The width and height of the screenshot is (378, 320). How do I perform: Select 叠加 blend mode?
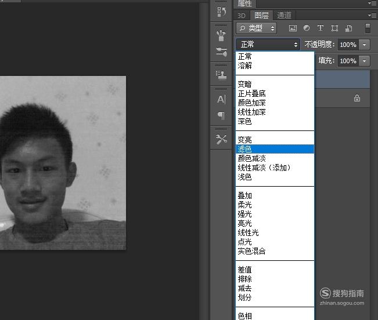[x=275, y=195]
